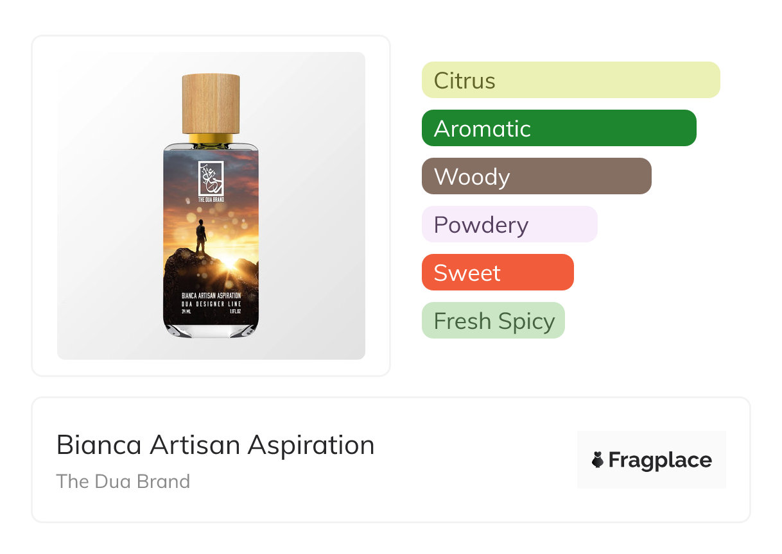The width and height of the screenshot is (782, 554).
Task: Open the Bianca Artisan Aspiration title
Action: click(x=215, y=445)
